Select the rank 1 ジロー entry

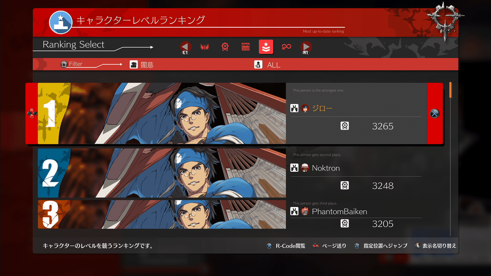(x=234, y=114)
